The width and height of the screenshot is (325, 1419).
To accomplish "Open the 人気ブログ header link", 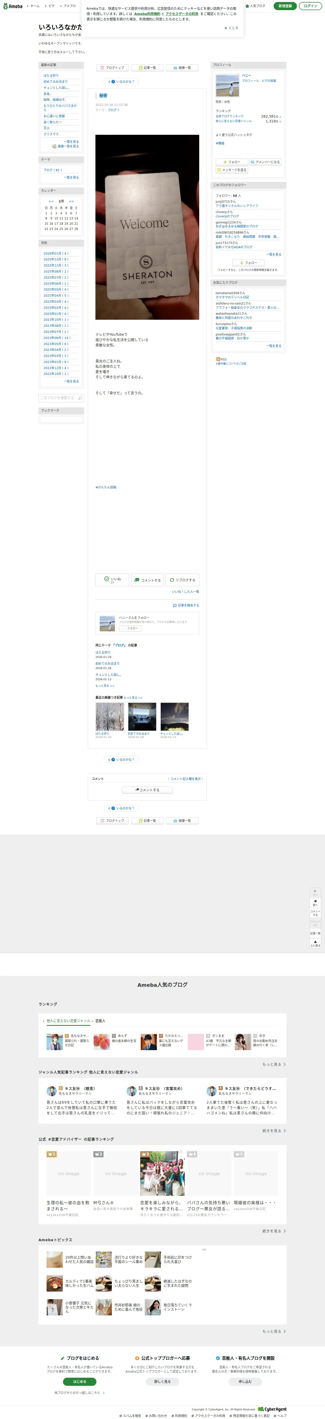I will coord(255,6).
